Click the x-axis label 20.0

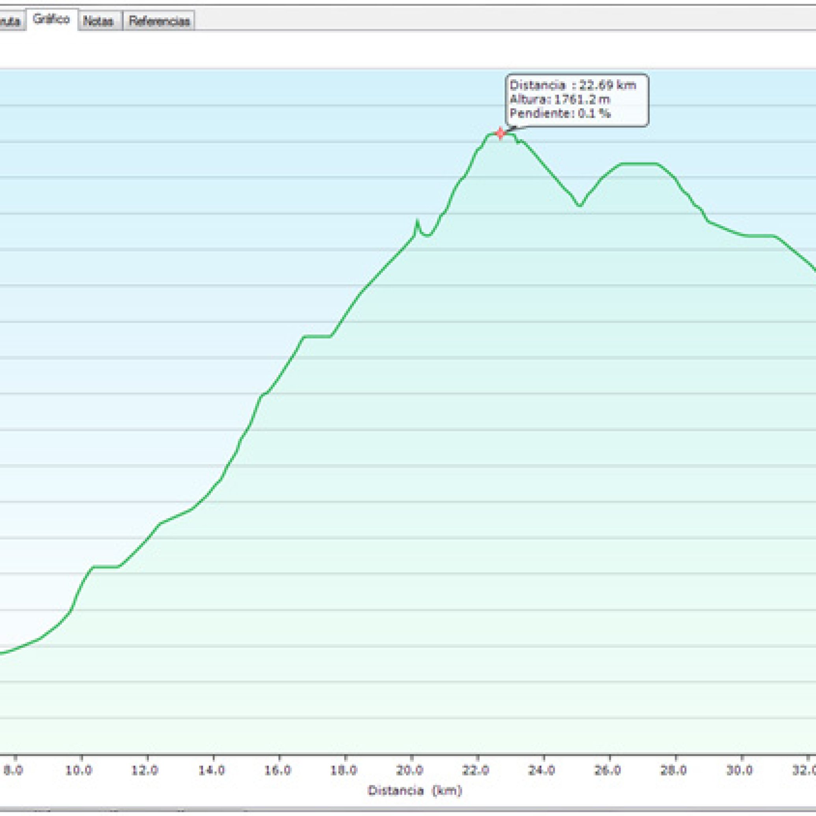pos(410,770)
